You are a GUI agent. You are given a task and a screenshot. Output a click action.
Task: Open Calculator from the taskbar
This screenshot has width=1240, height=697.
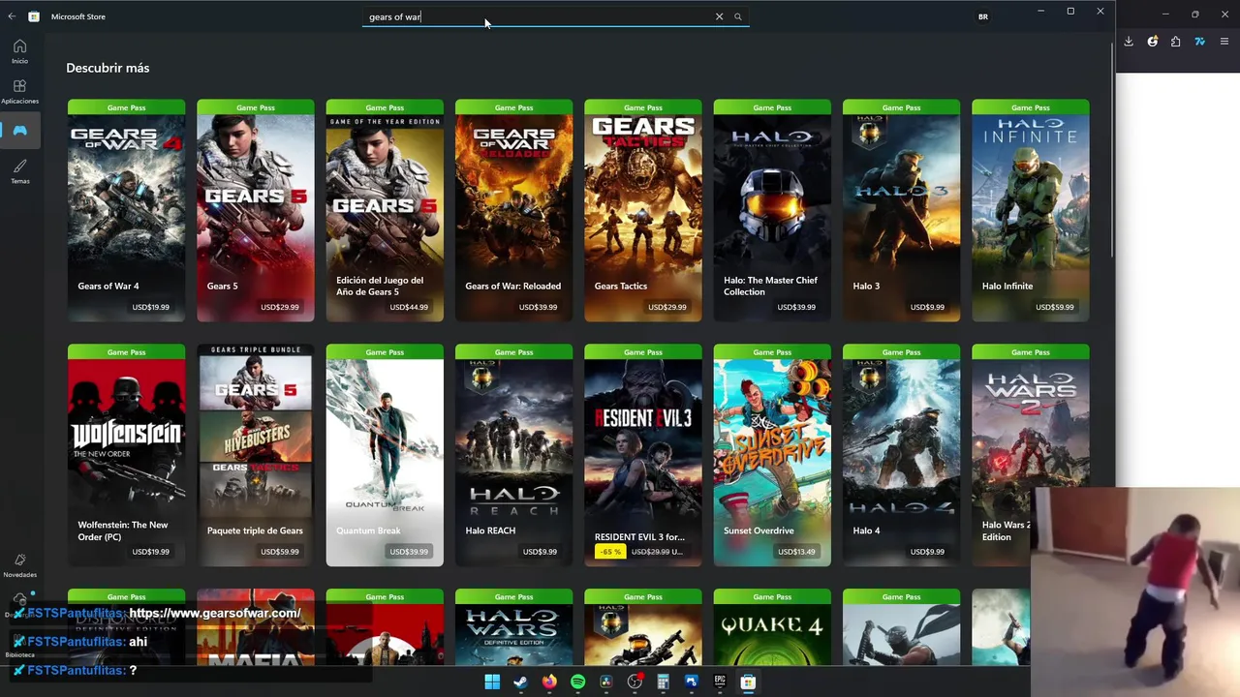663,682
